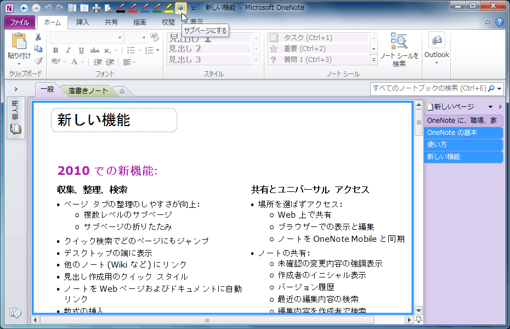Click the Back navigation arrow
This screenshot has height=329, width=510.
pos(24,8)
